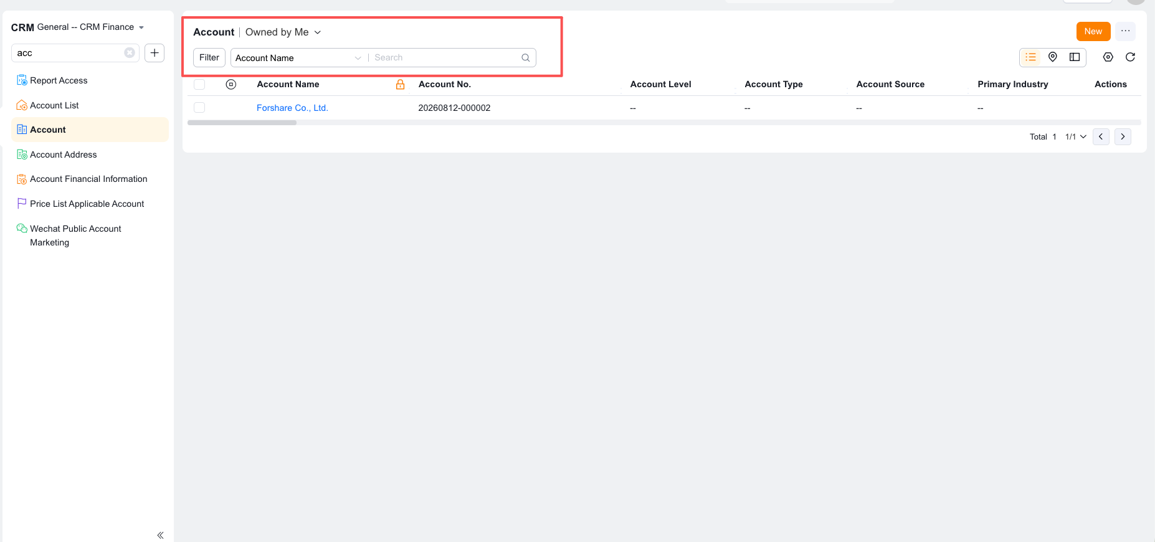Click the plus button beside sidebar search
The height and width of the screenshot is (542, 1155).
pyautogui.click(x=154, y=53)
